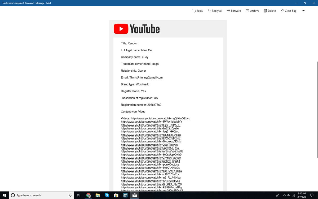Open Chrome from the taskbar
Viewport: 318px width, 199px height.
point(89,195)
